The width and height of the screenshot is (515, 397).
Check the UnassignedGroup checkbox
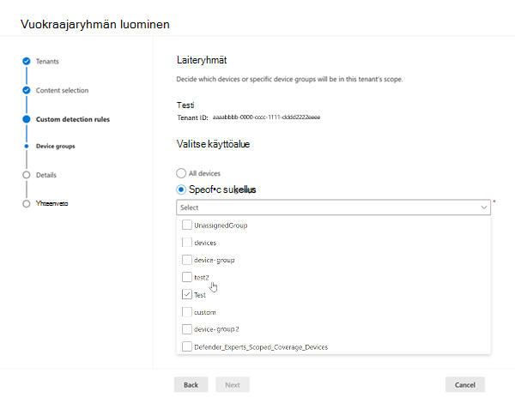tap(187, 225)
